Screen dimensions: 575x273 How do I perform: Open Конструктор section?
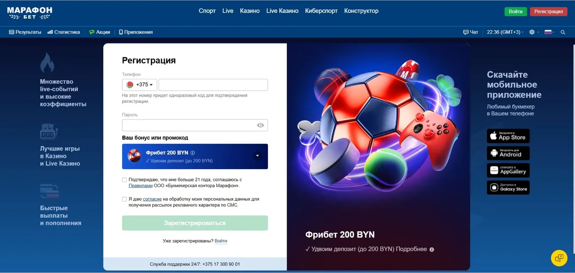click(361, 11)
